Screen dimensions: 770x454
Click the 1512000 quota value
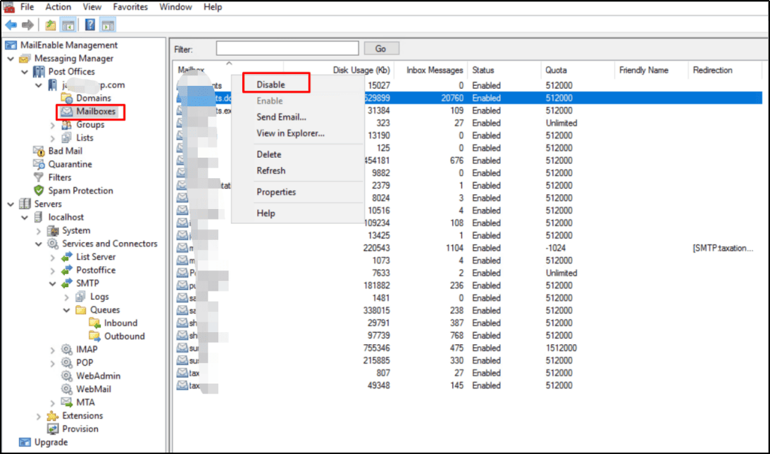point(561,348)
